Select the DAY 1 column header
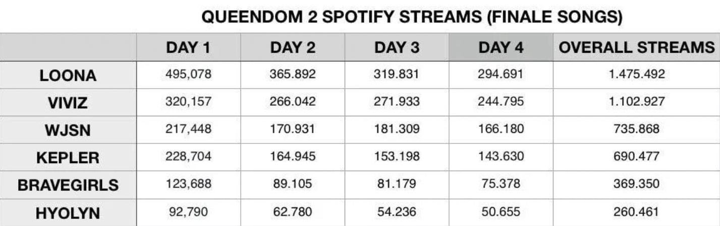This screenshot has width=720, height=226. [x=189, y=48]
